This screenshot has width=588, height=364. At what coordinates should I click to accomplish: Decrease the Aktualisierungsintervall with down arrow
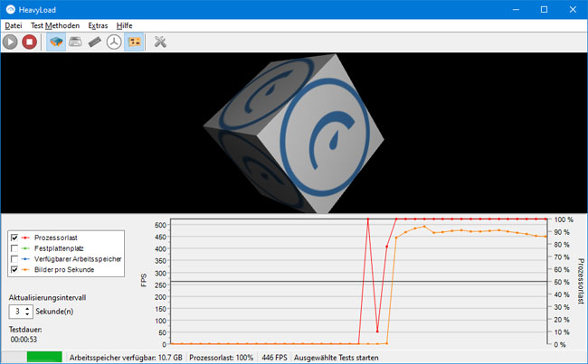click(x=27, y=313)
